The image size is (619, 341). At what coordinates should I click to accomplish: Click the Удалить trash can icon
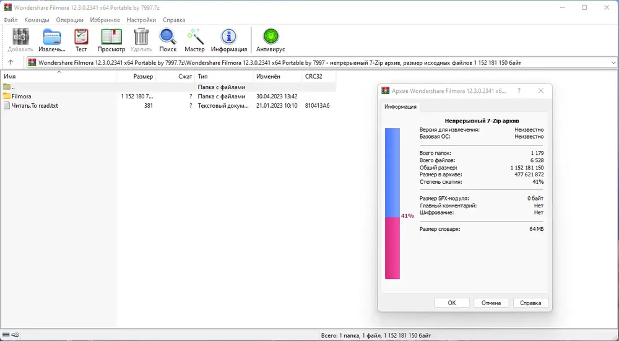(141, 37)
